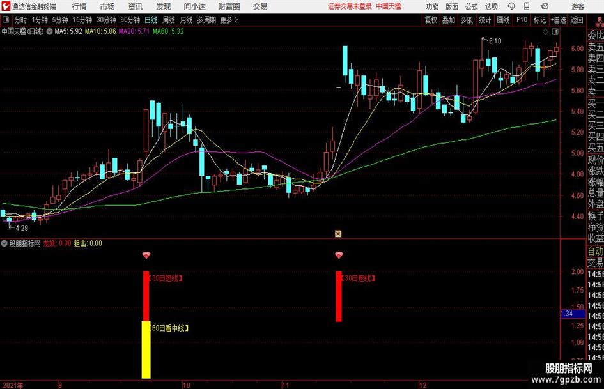The image size is (604, 389).
Task: Switch to 分时 chart tab
Action: click(x=20, y=20)
